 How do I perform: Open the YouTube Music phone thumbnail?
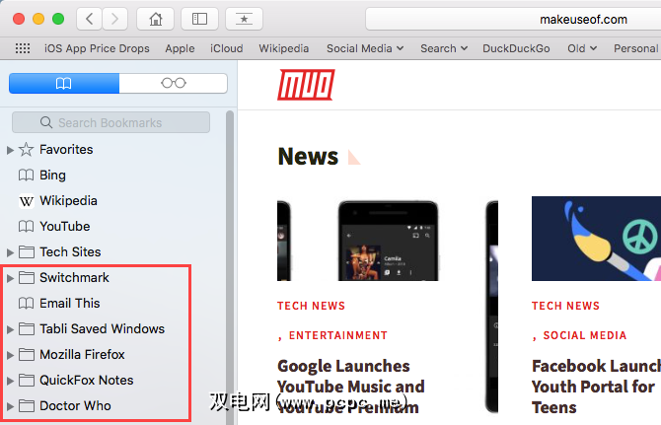pos(388,241)
